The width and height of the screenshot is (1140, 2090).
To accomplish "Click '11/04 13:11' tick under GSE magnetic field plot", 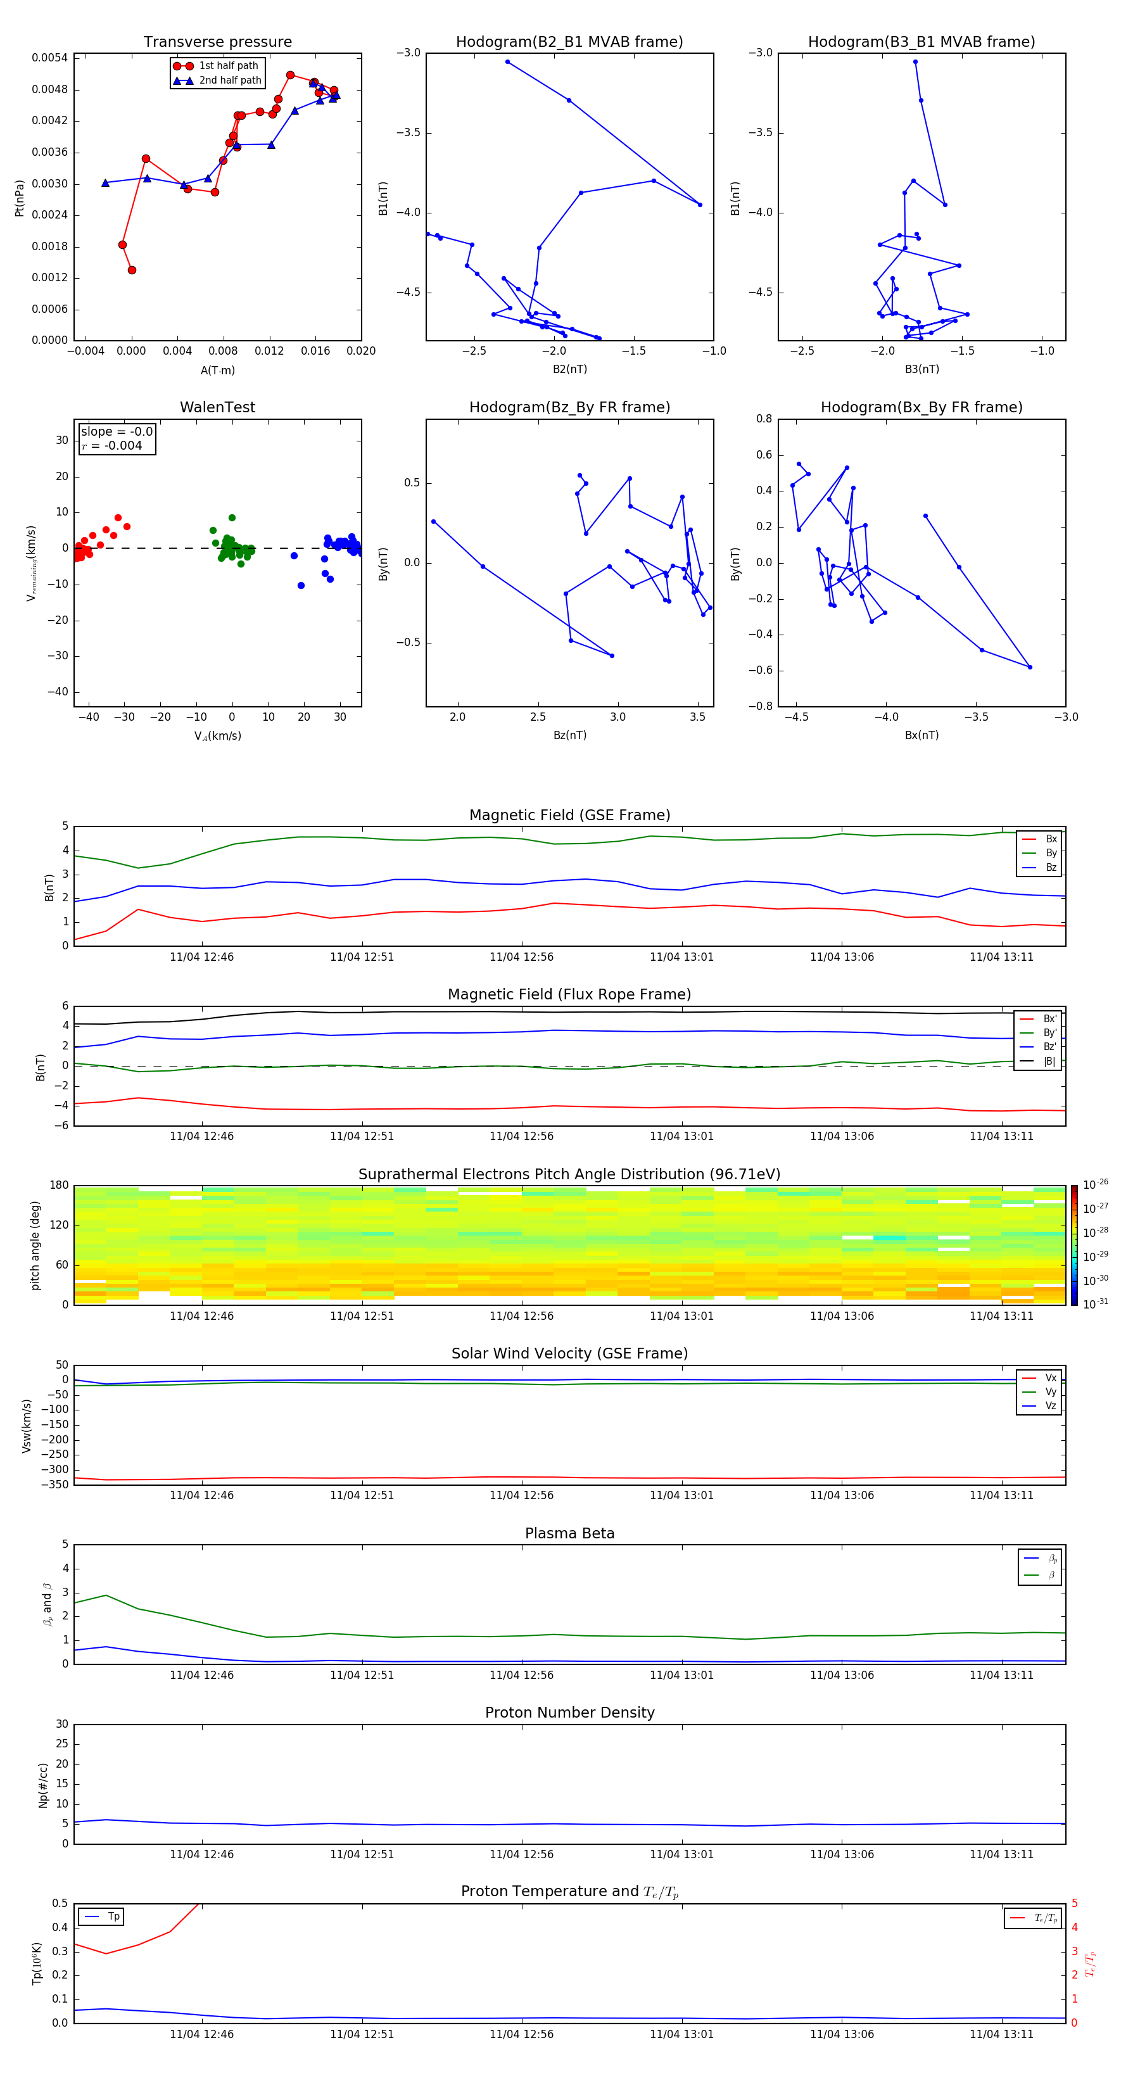I will click(1001, 958).
